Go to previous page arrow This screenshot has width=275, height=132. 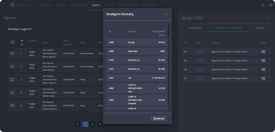coord(77,124)
